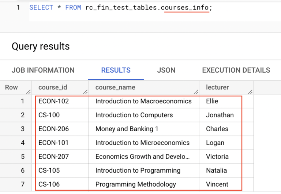Select the lecturer column header
281x194 pixels.
[217, 87]
